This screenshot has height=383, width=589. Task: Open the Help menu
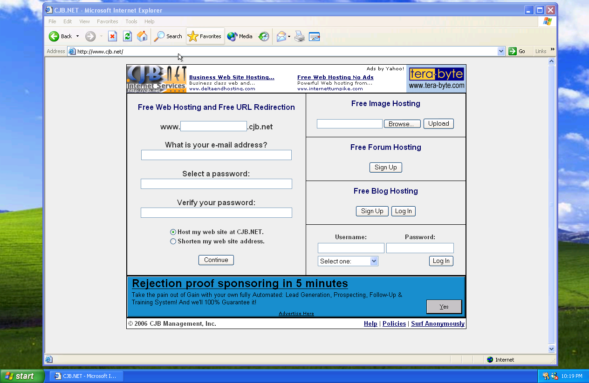[x=149, y=21]
